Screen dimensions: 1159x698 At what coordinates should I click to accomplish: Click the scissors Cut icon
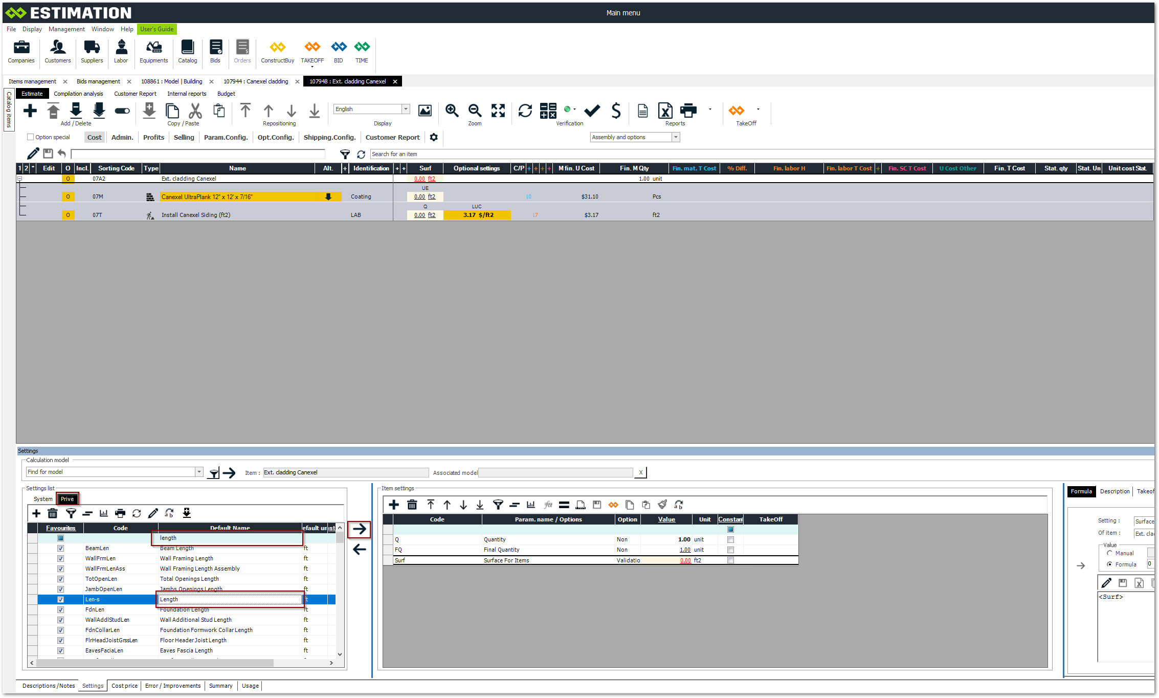click(x=195, y=111)
